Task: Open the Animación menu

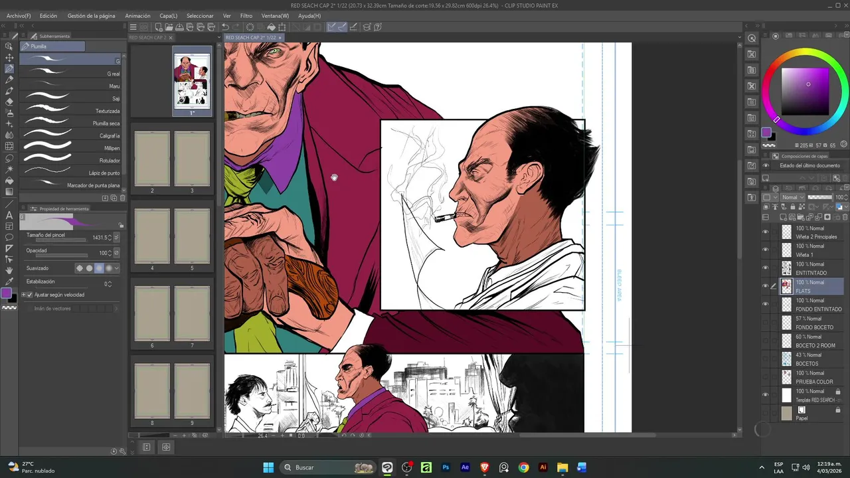Action: pos(137,15)
